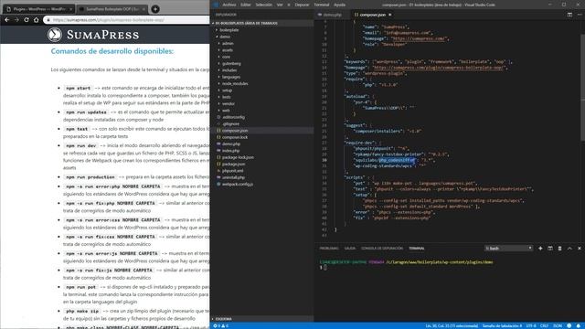Click the SumaPress logo icon
The image size is (585, 329).
tap(55, 35)
